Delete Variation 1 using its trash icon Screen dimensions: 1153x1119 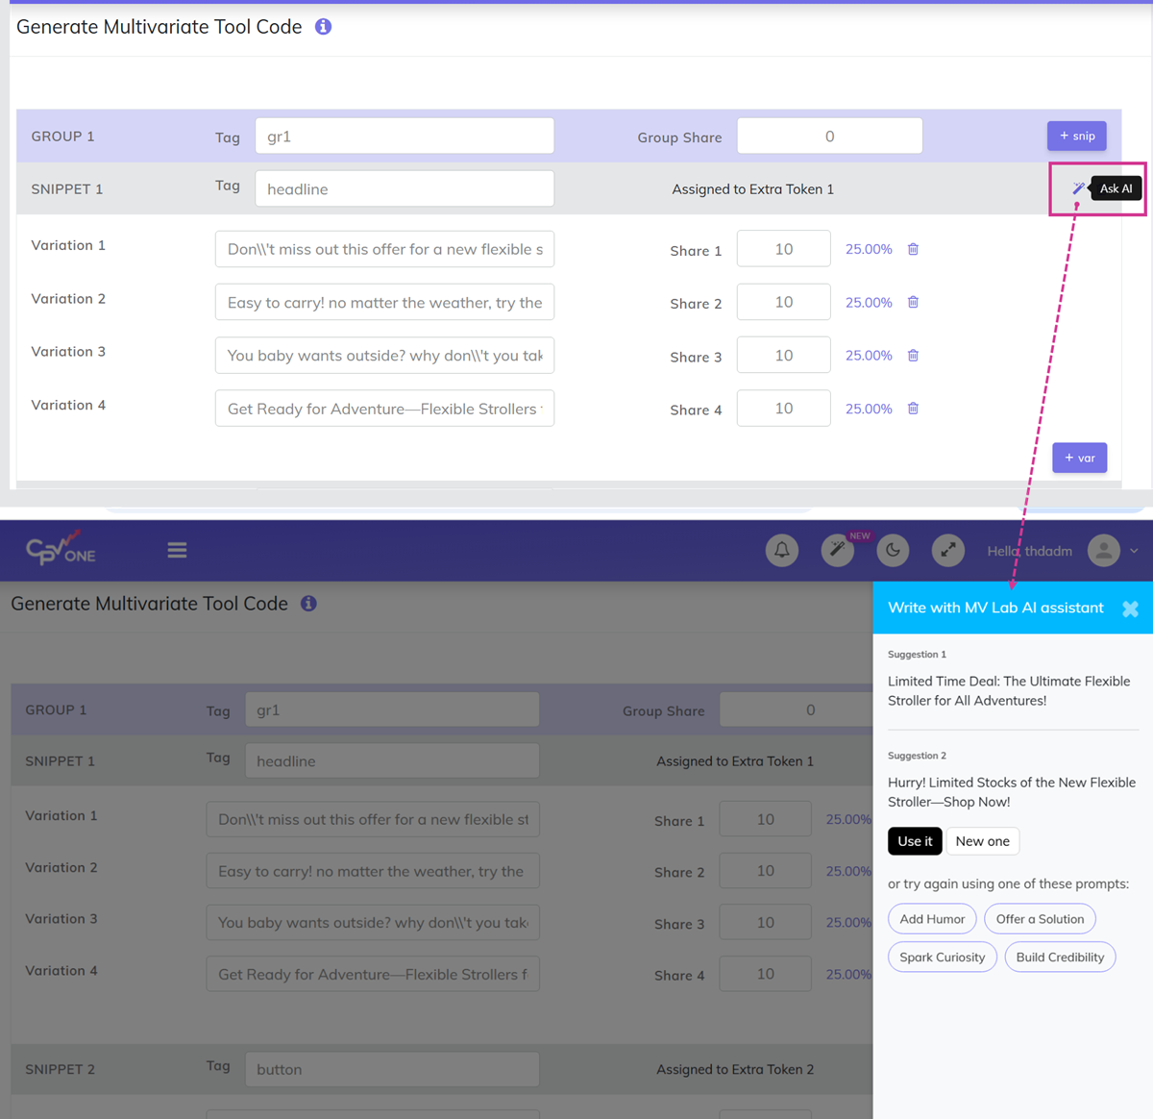pos(913,249)
